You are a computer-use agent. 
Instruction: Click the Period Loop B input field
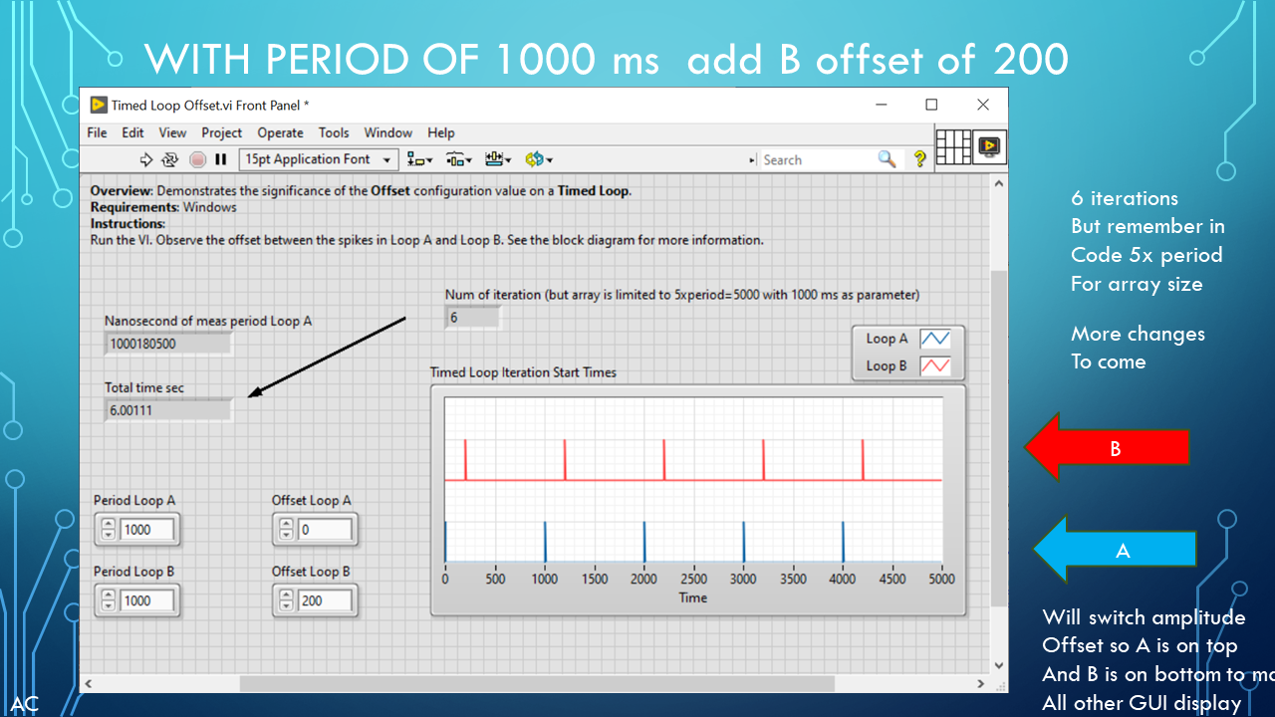click(x=147, y=600)
